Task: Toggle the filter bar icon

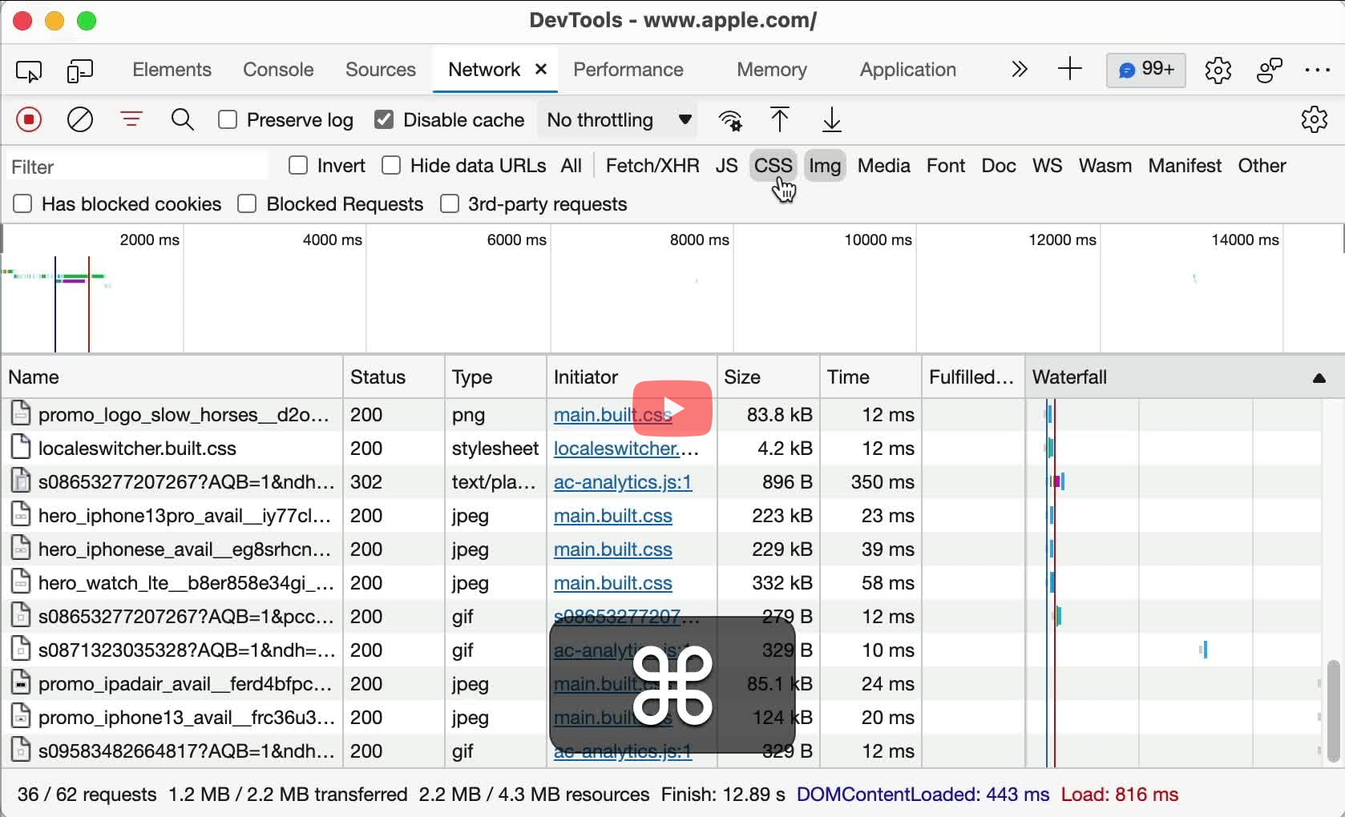Action: (131, 120)
